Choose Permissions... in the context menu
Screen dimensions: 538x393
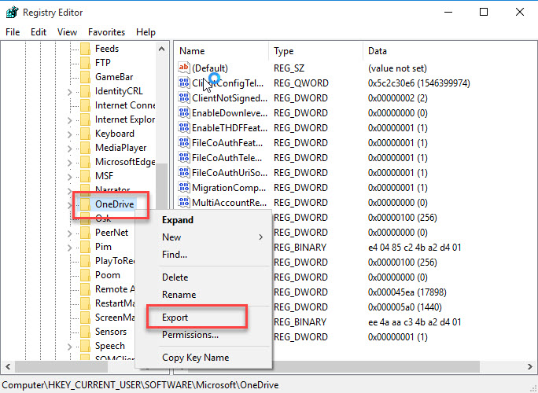point(204,334)
